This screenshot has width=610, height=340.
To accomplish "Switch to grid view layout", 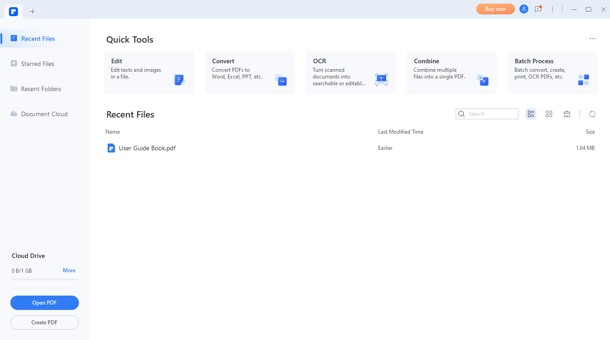I will point(549,114).
